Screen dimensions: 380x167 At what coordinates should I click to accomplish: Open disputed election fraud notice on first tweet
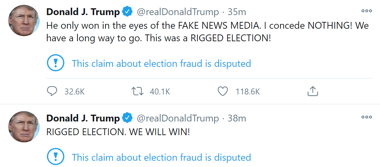pyautogui.click(x=161, y=63)
